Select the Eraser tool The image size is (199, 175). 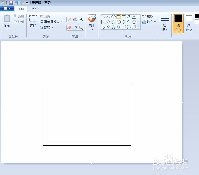69,28
